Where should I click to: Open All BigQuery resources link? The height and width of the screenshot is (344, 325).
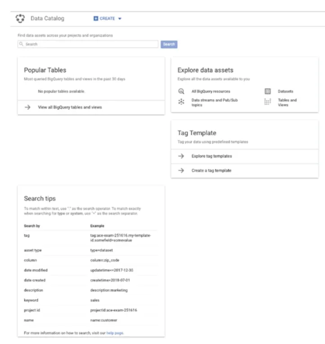pos(211,91)
